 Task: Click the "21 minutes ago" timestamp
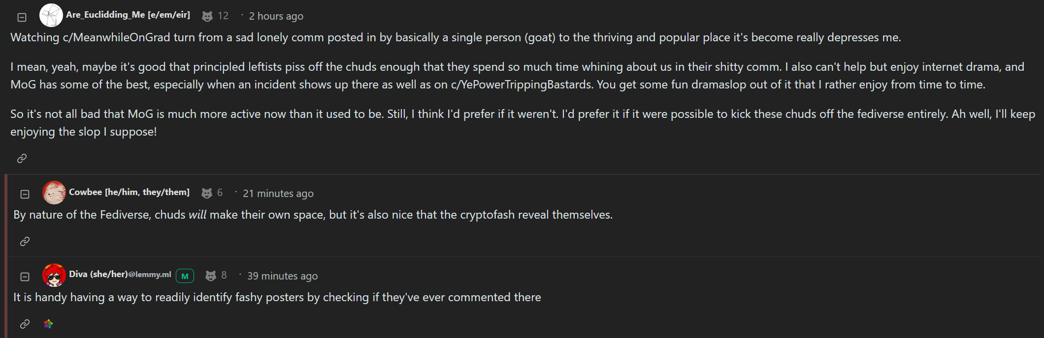coord(278,194)
